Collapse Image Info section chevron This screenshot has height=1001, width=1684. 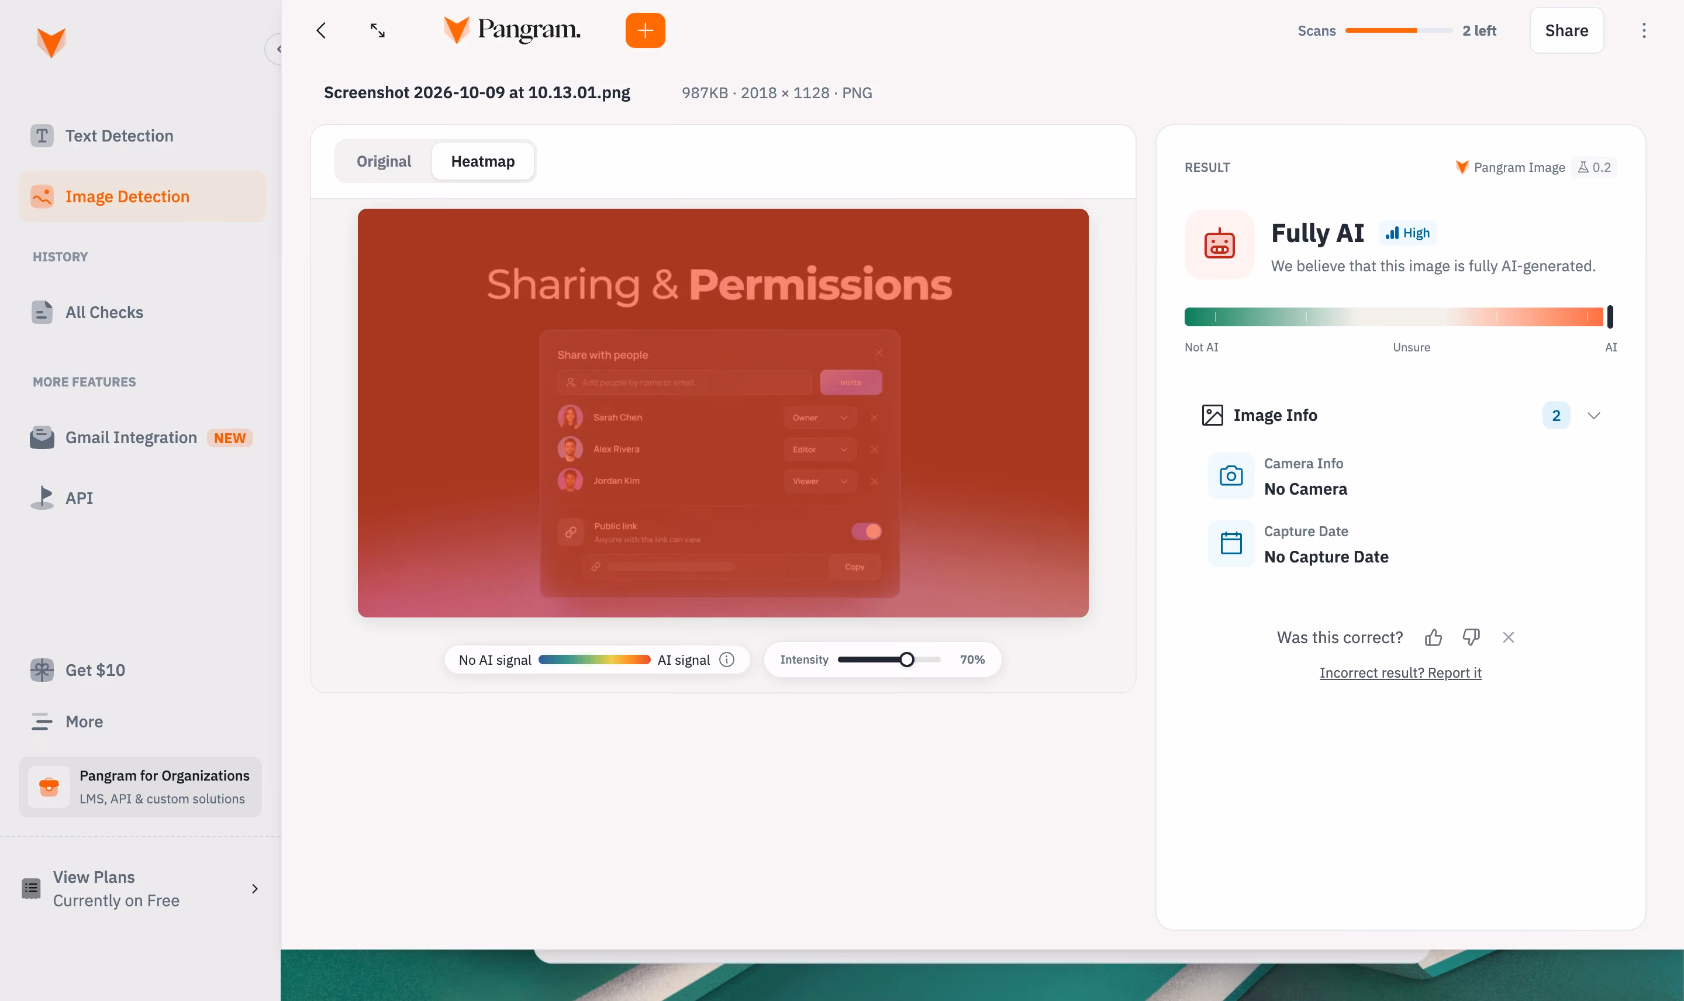1593,416
